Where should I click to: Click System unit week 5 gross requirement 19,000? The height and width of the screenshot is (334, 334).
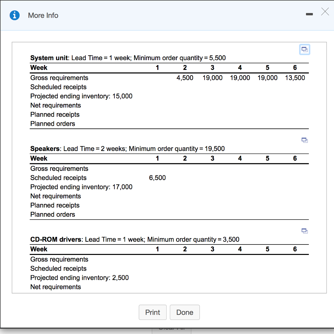(267, 78)
